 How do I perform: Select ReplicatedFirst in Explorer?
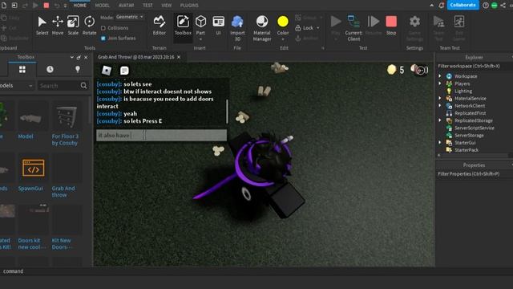pyautogui.click(x=471, y=113)
